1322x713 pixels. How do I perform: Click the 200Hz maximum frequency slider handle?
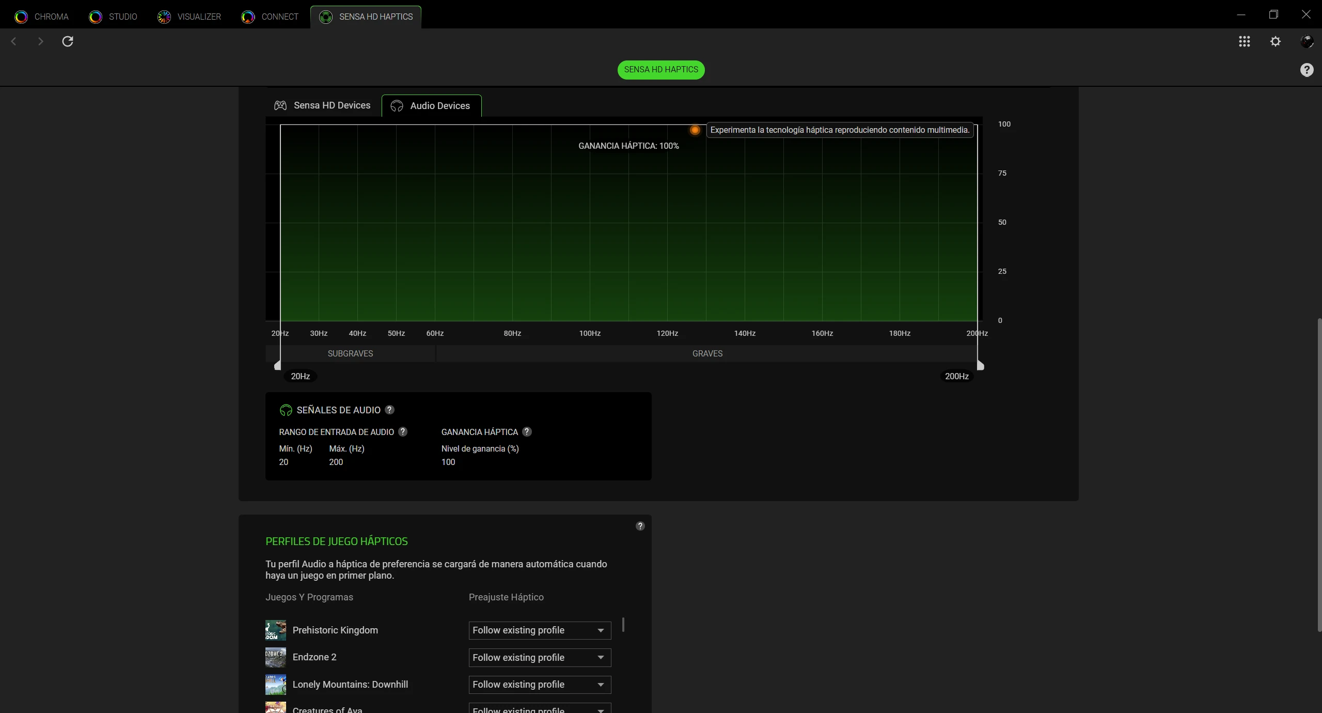tap(980, 365)
